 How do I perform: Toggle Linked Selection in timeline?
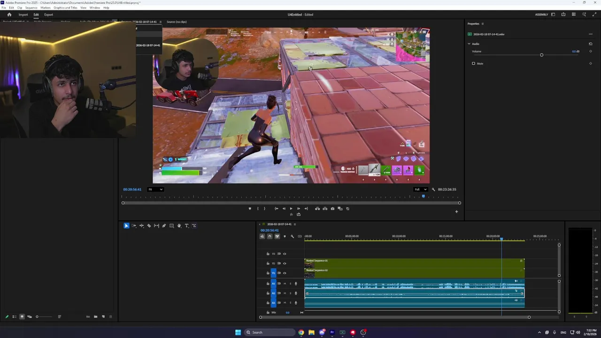277,236
